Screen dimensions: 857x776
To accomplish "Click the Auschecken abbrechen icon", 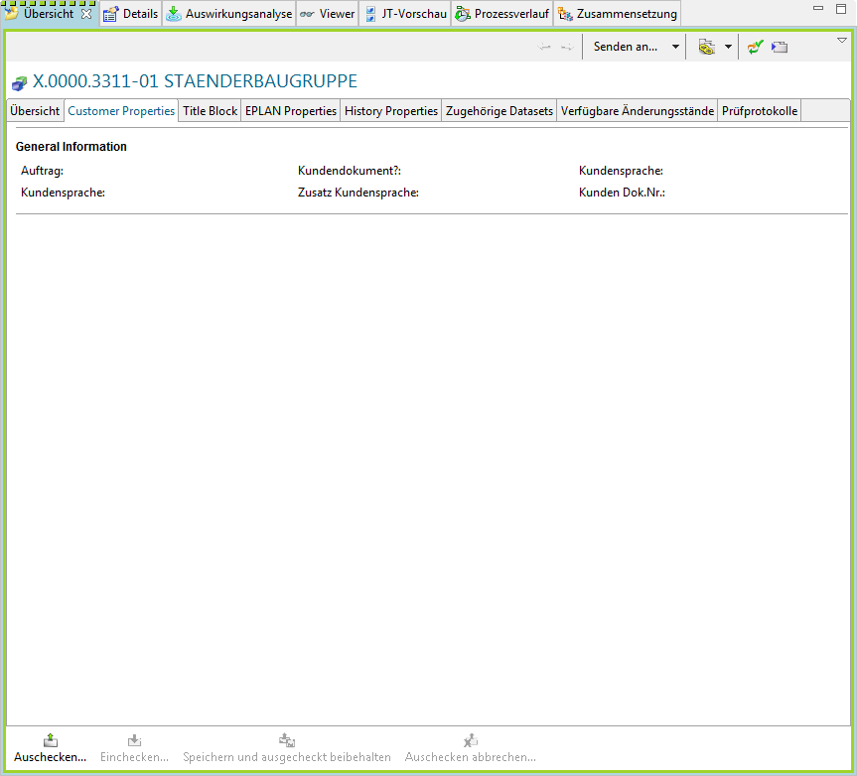I will [471, 740].
